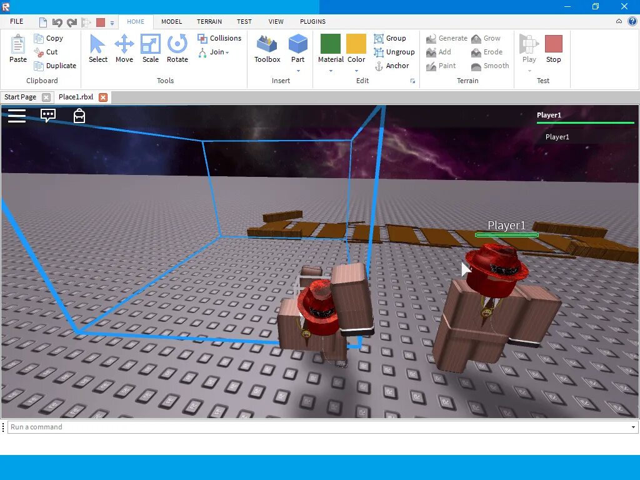Viewport: 640px width, 480px height.
Task: Toggle Collisions on or off
Action: pos(219,38)
